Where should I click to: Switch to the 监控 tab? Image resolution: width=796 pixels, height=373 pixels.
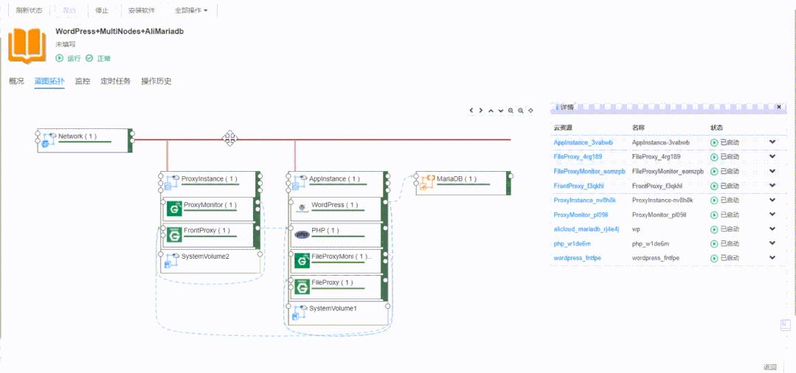[82, 80]
